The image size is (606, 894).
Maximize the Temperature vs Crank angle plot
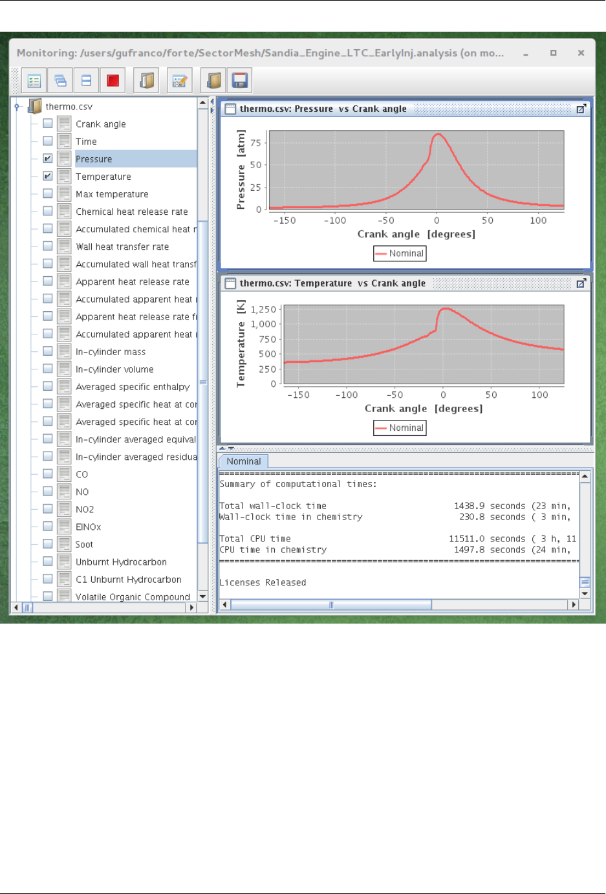(581, 283)
